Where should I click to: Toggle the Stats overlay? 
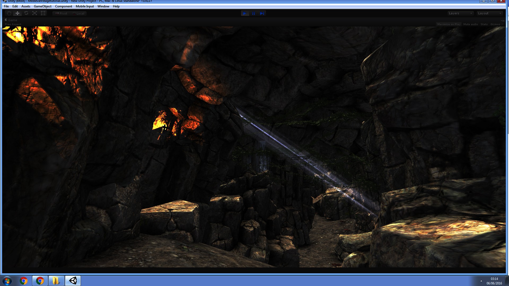484,24
